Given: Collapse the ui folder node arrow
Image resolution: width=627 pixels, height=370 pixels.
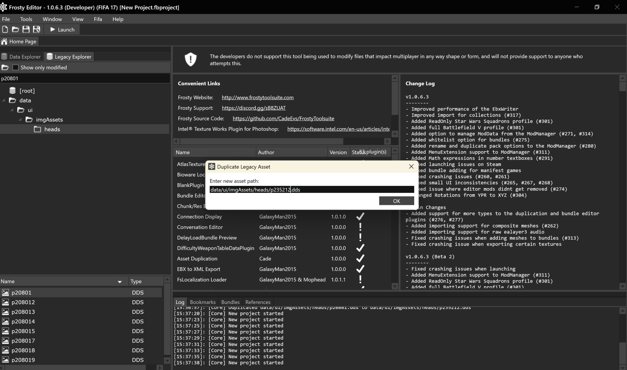Looking at the screenshot, I should [12, 110].
